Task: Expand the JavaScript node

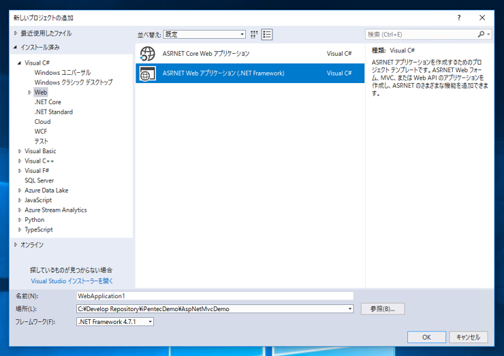Action: coord(20,200)
